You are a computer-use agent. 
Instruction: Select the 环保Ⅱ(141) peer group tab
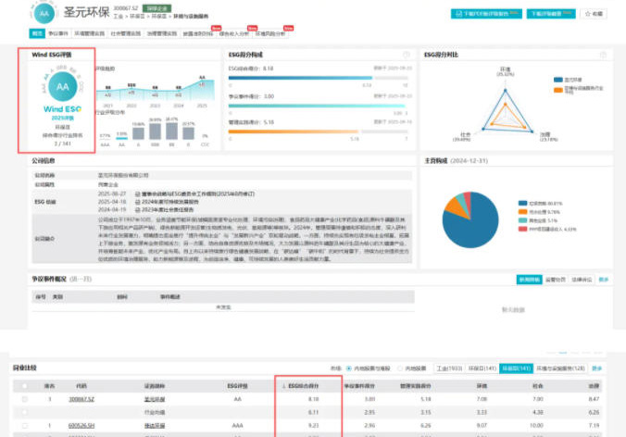pos(482,368)
